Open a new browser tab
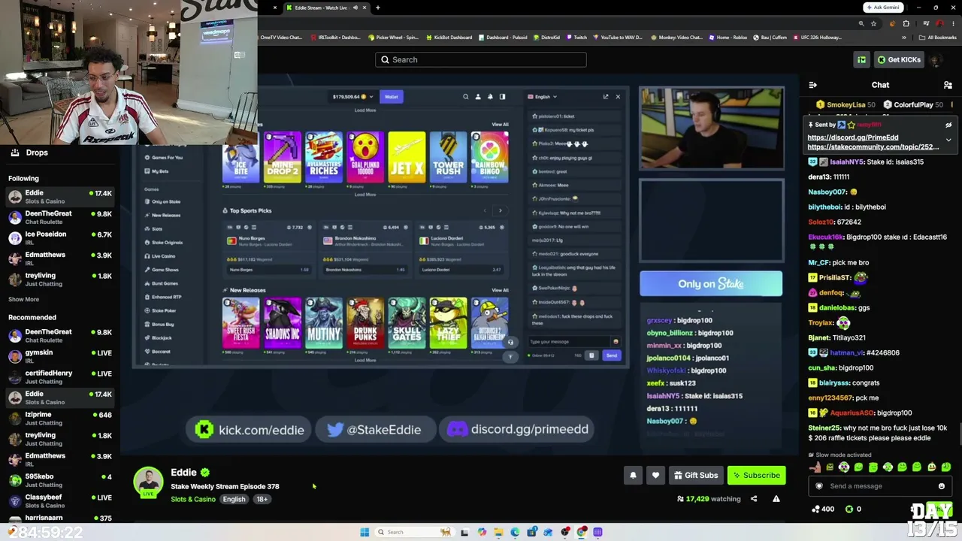 point(378,8)
